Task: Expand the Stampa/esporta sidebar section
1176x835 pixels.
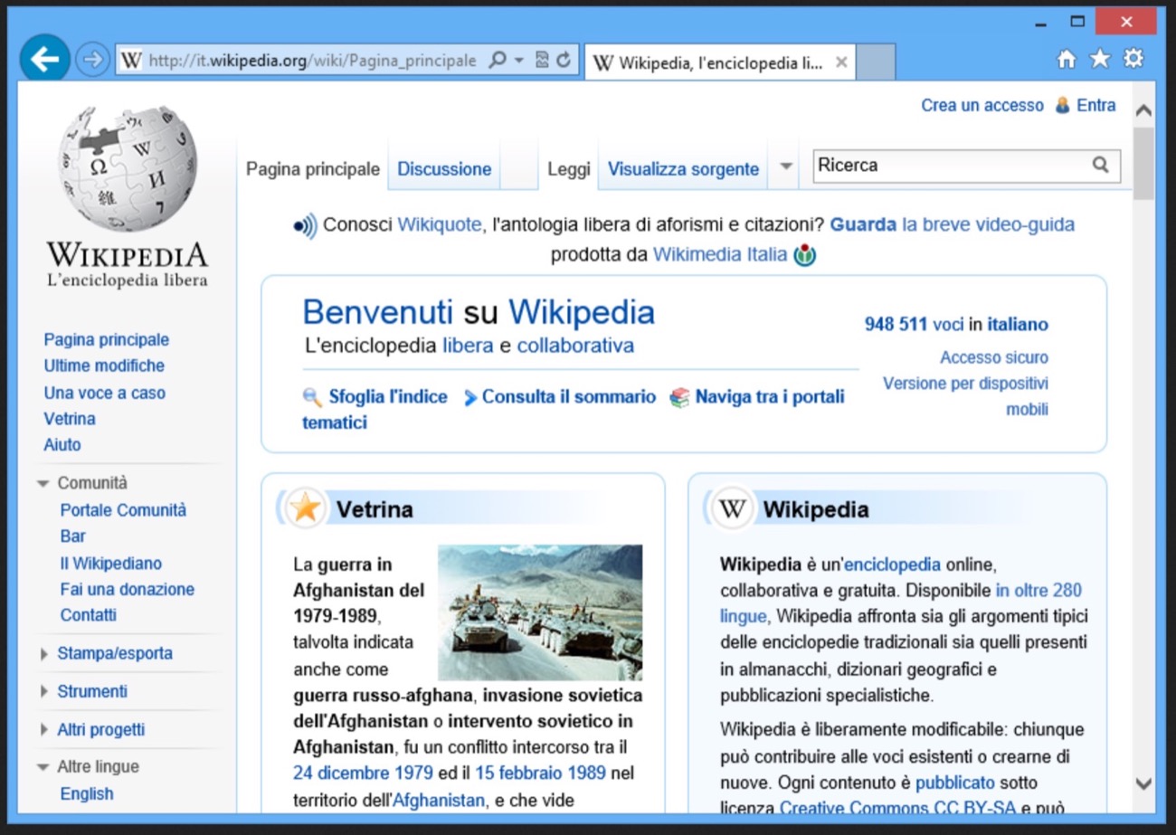Action: pos(44,654)
